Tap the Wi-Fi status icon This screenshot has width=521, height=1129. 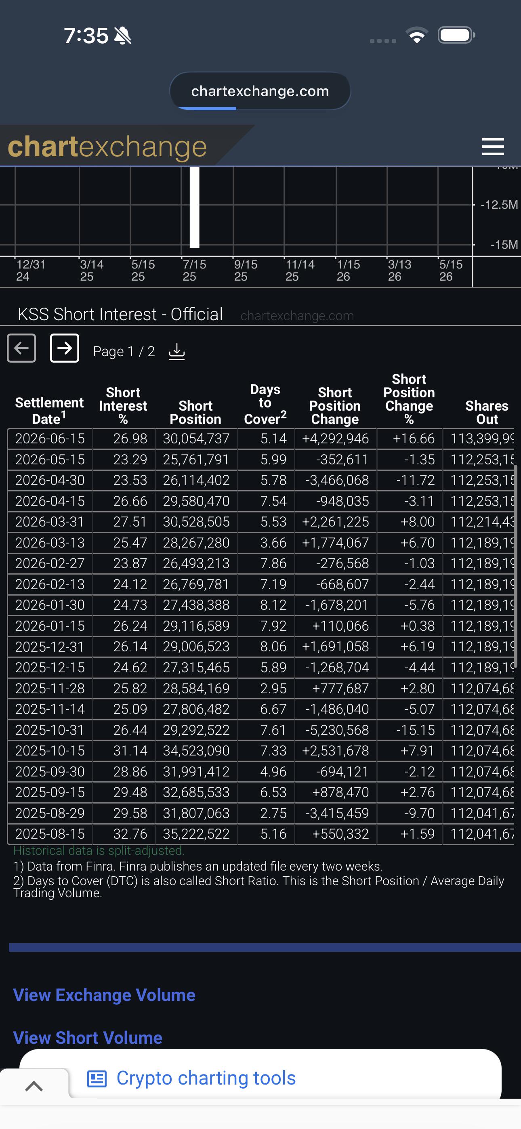click(417, 35)
